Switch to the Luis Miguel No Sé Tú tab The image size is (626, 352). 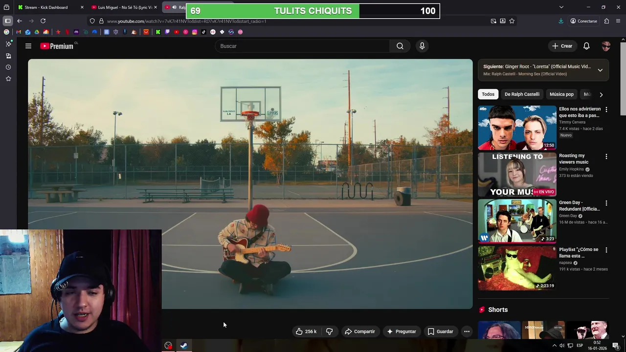point(124,7)
